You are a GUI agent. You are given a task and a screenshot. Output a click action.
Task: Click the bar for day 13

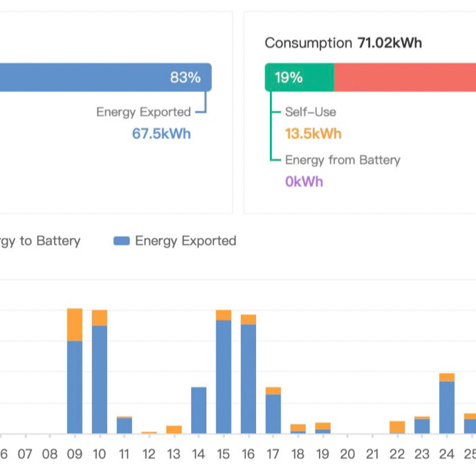174,430
